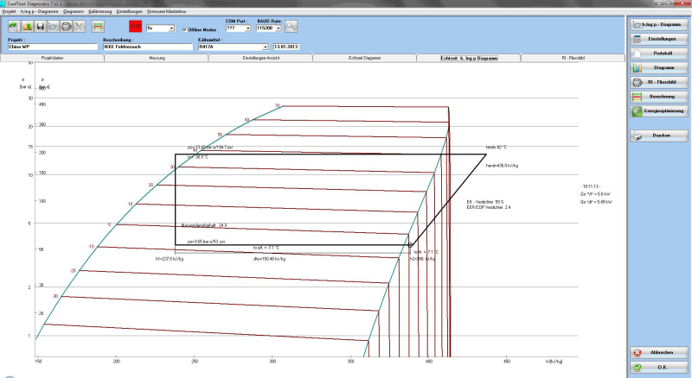Click the 'Eff. - Verdichter 59 %' text

[485, 202]
